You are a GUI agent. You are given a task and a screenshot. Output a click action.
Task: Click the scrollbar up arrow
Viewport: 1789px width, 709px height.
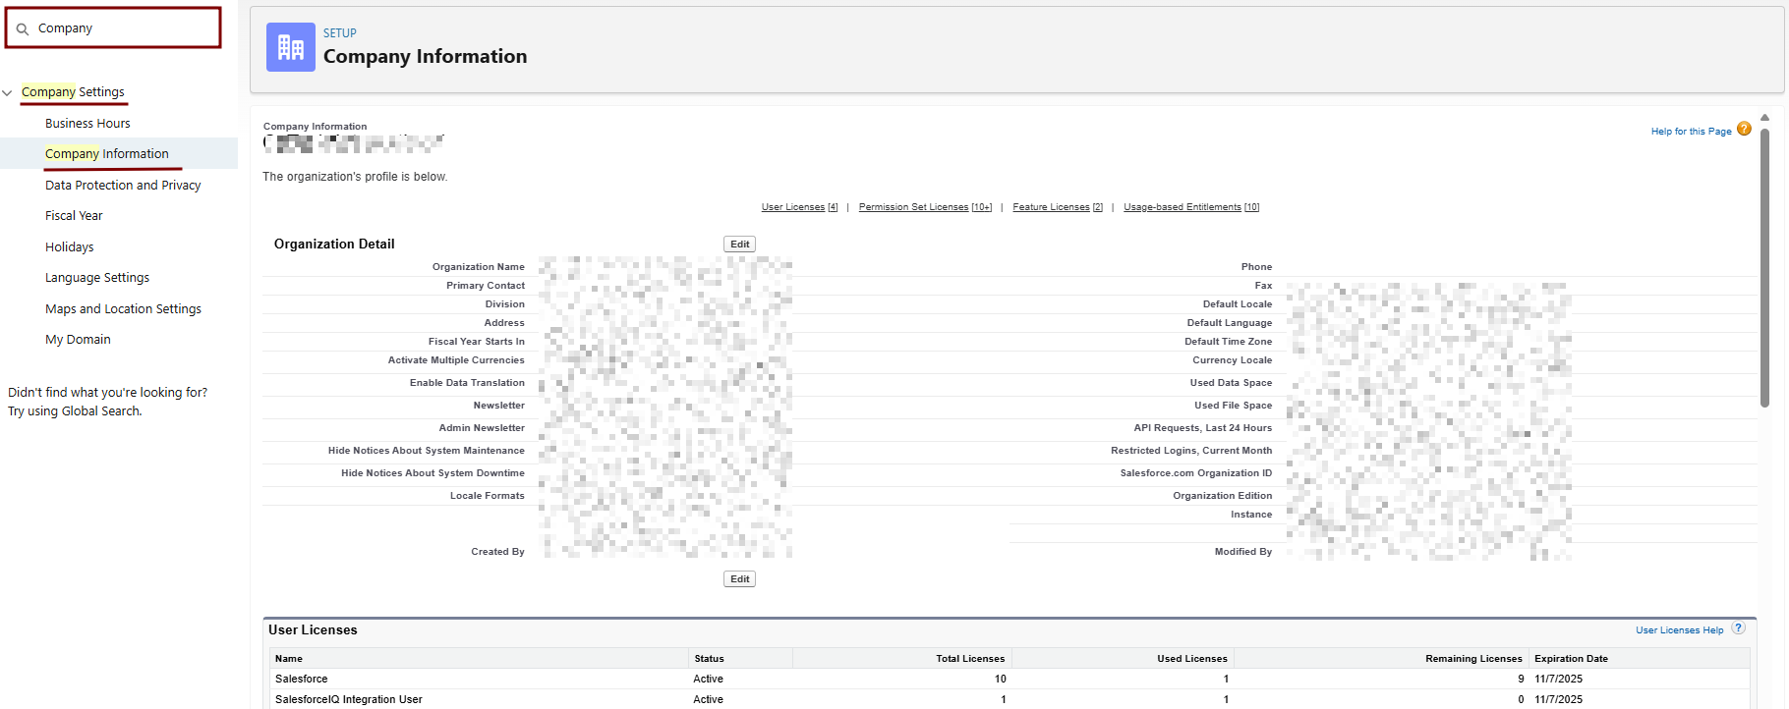click(x=1764, y=118)
